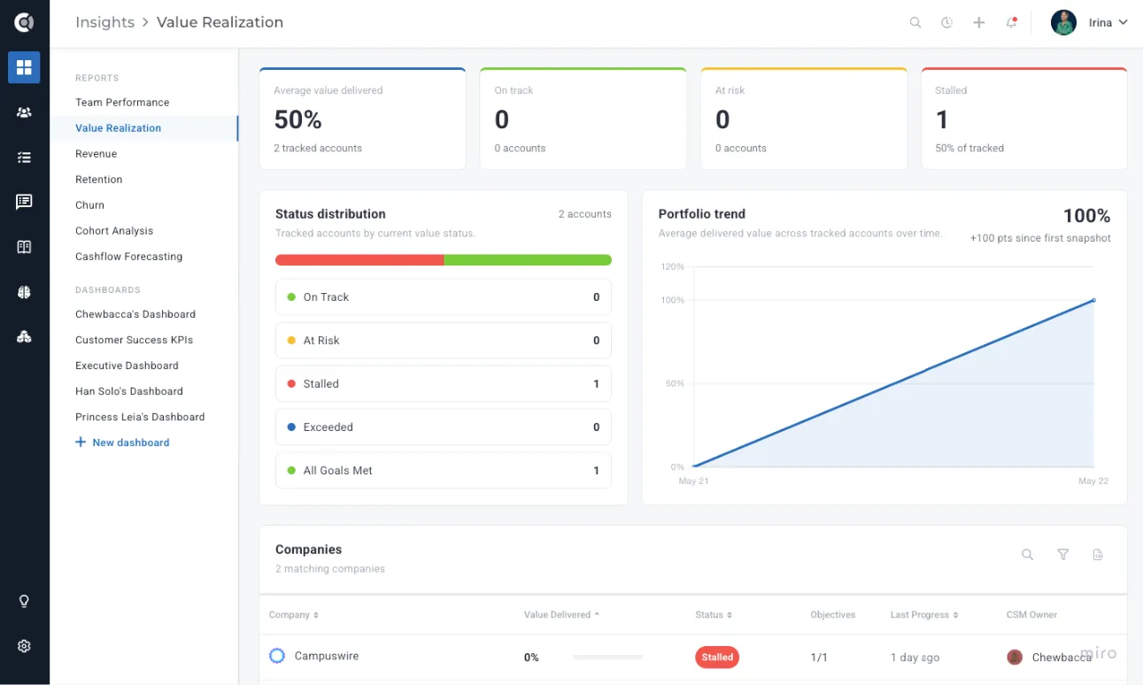This screenshot has height=685, width=1143.
Task: Export the Companies table document icon
Action: [x=1098, y=555]
